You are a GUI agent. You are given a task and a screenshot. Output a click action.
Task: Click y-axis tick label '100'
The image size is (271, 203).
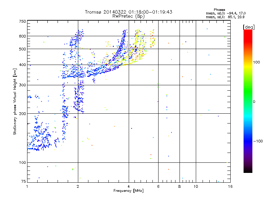coord(22,163)
